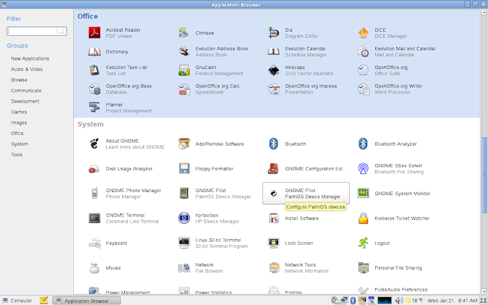The height and width of the screenshot is (305, 488).
Task: Open Network File Browser
Action: click(x=201, y=268)
